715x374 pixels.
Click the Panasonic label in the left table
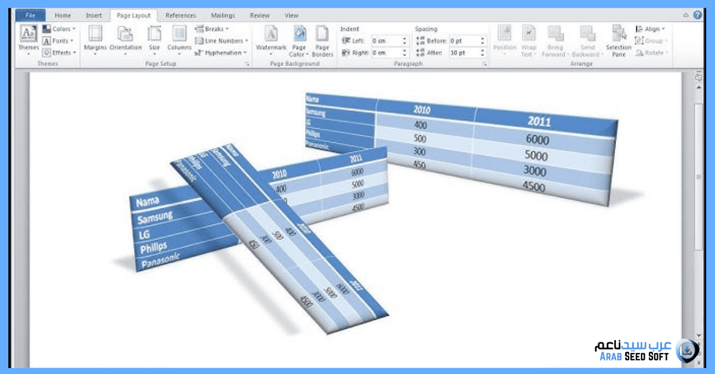(162, 260)
